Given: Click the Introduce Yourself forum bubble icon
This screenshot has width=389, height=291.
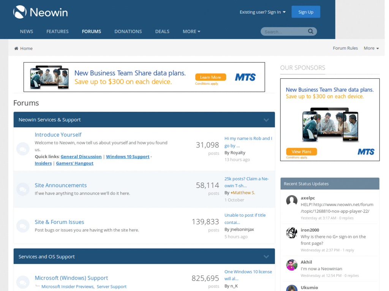Looking at the screenshot, I should 23,149.
